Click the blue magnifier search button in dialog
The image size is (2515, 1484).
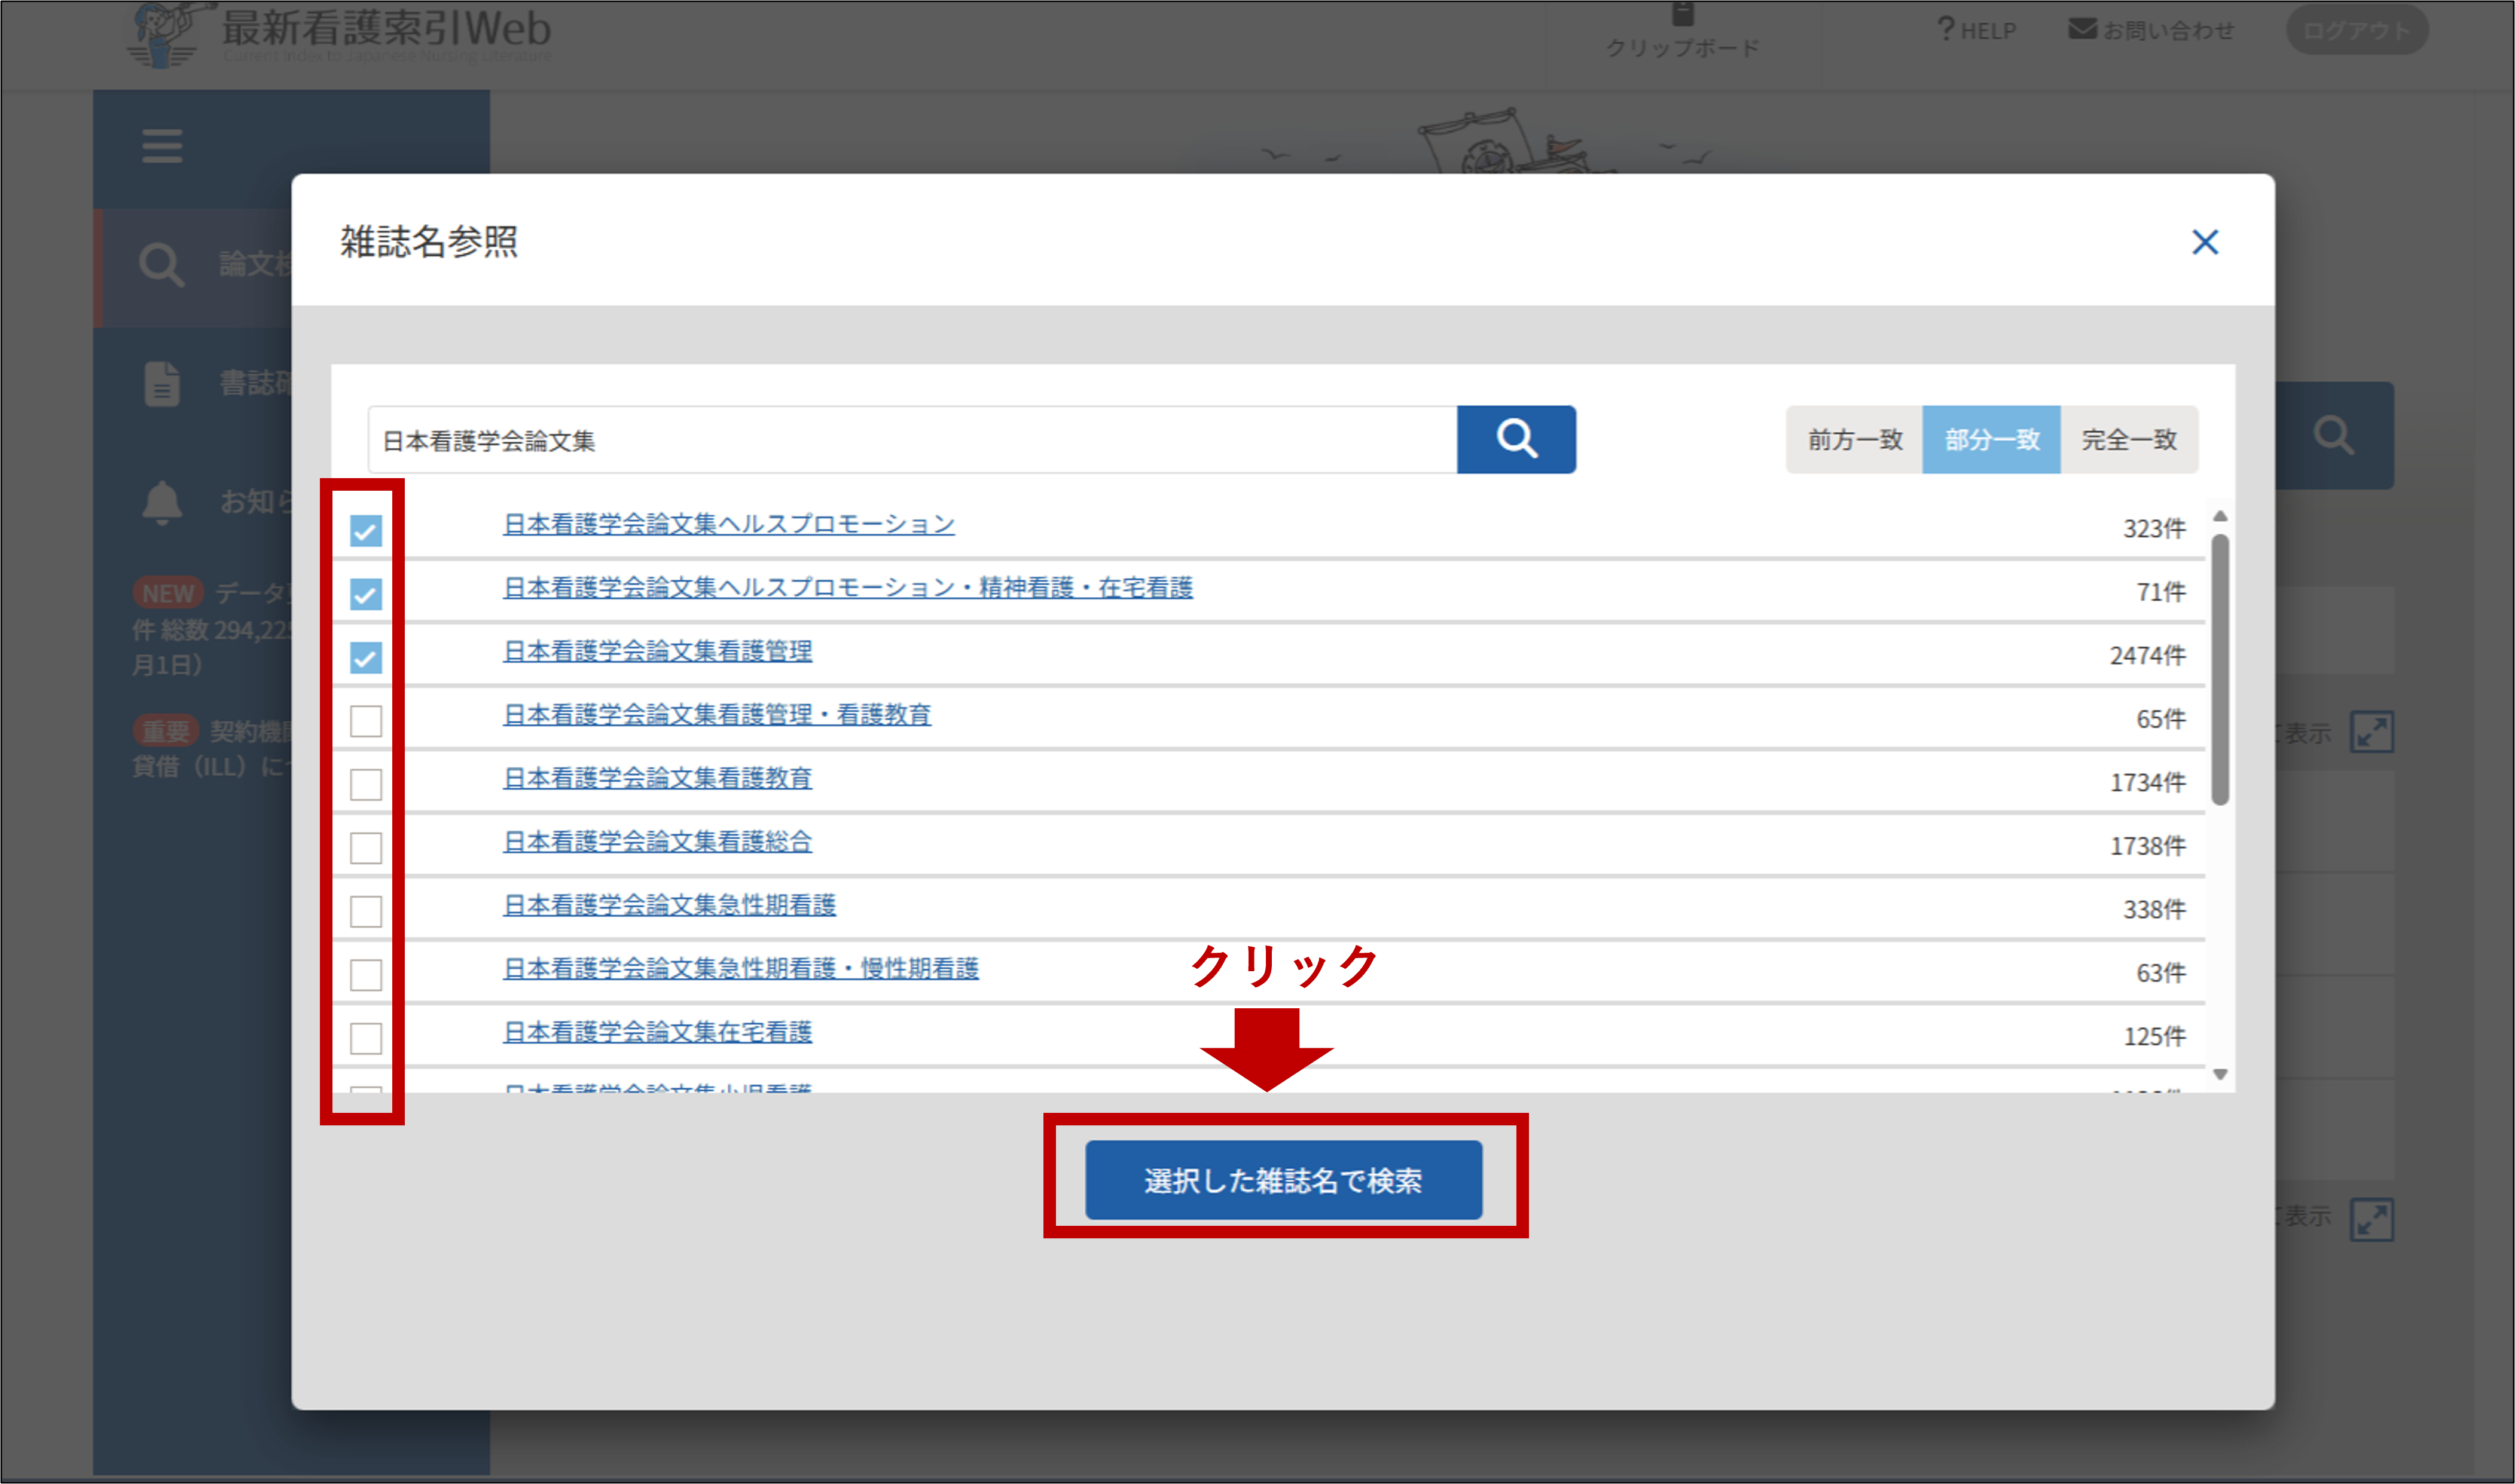(1516, 439)
